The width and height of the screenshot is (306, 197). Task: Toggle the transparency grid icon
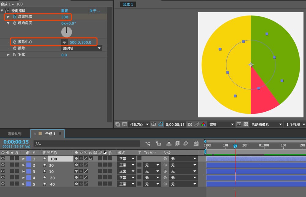coord(245,125)
